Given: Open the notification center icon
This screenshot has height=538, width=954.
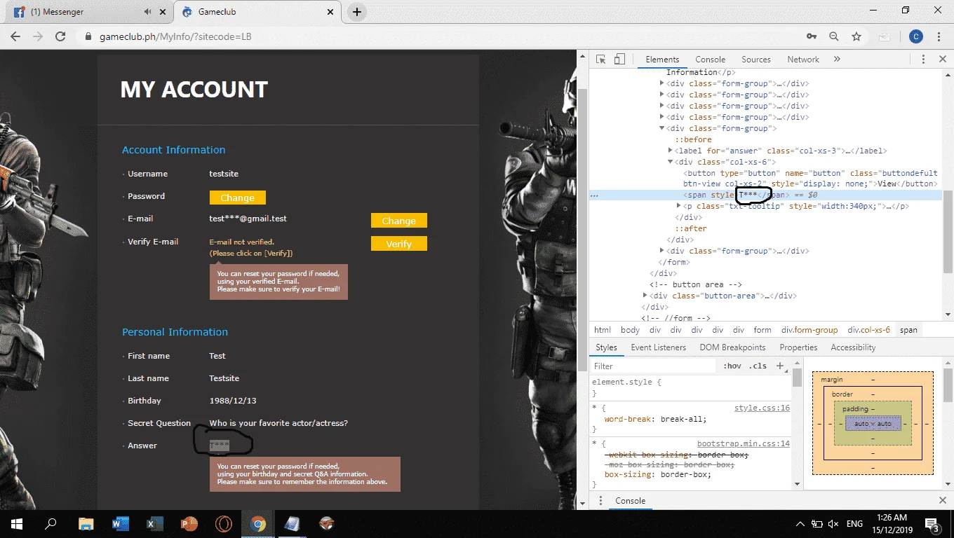Looking at the screenshot, I should (933, 523).
